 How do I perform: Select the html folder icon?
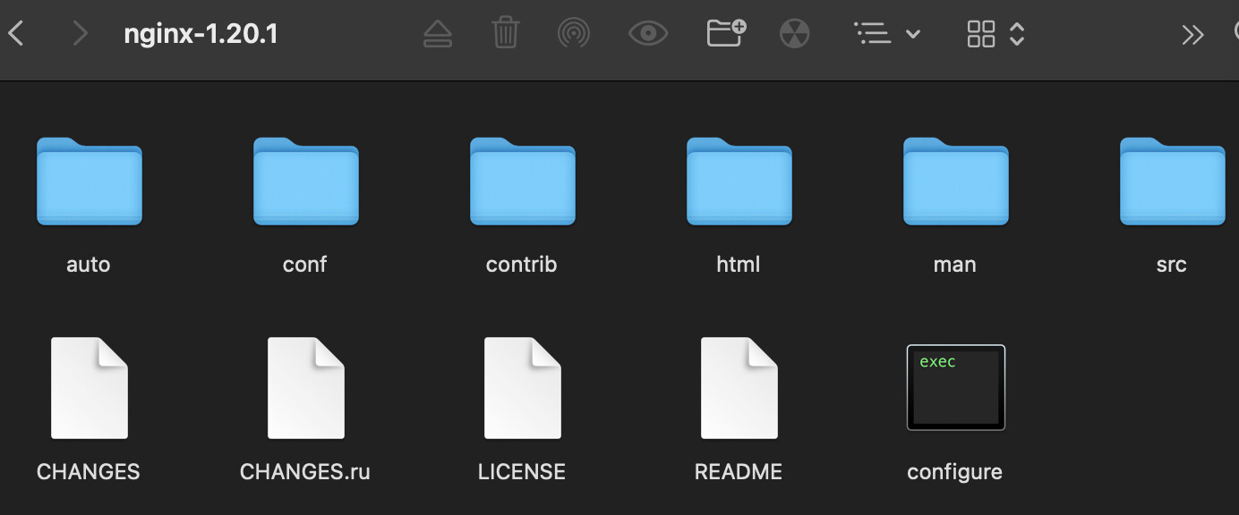coord(739,181)
